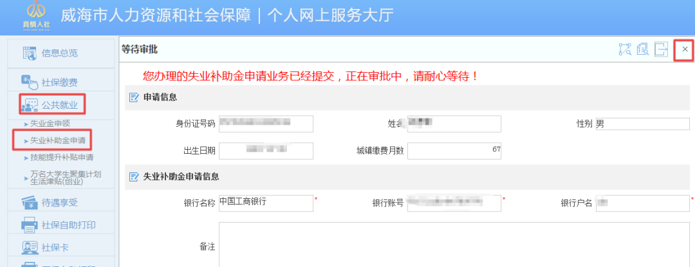The width and height of the screenshot is (695, 267).
Task: Open the 技能提升补贴申请 link
Action: click(61, 157)
